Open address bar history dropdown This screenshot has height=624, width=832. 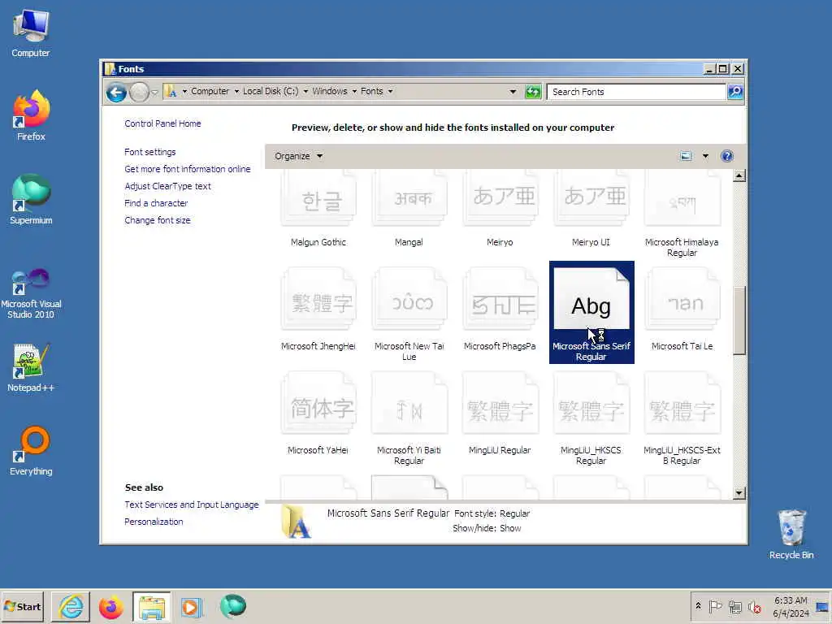(x=513, y=92)
